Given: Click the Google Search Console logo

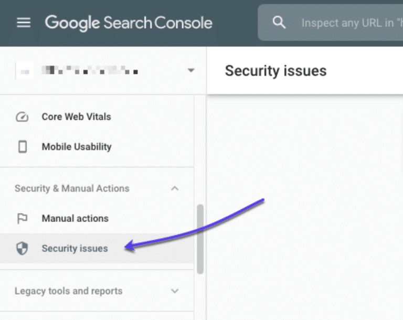Looking at the screenshot, I should (129, 23).
